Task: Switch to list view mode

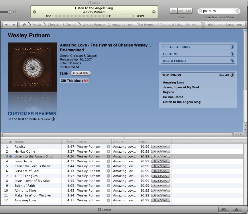Action: click(174, 11)
